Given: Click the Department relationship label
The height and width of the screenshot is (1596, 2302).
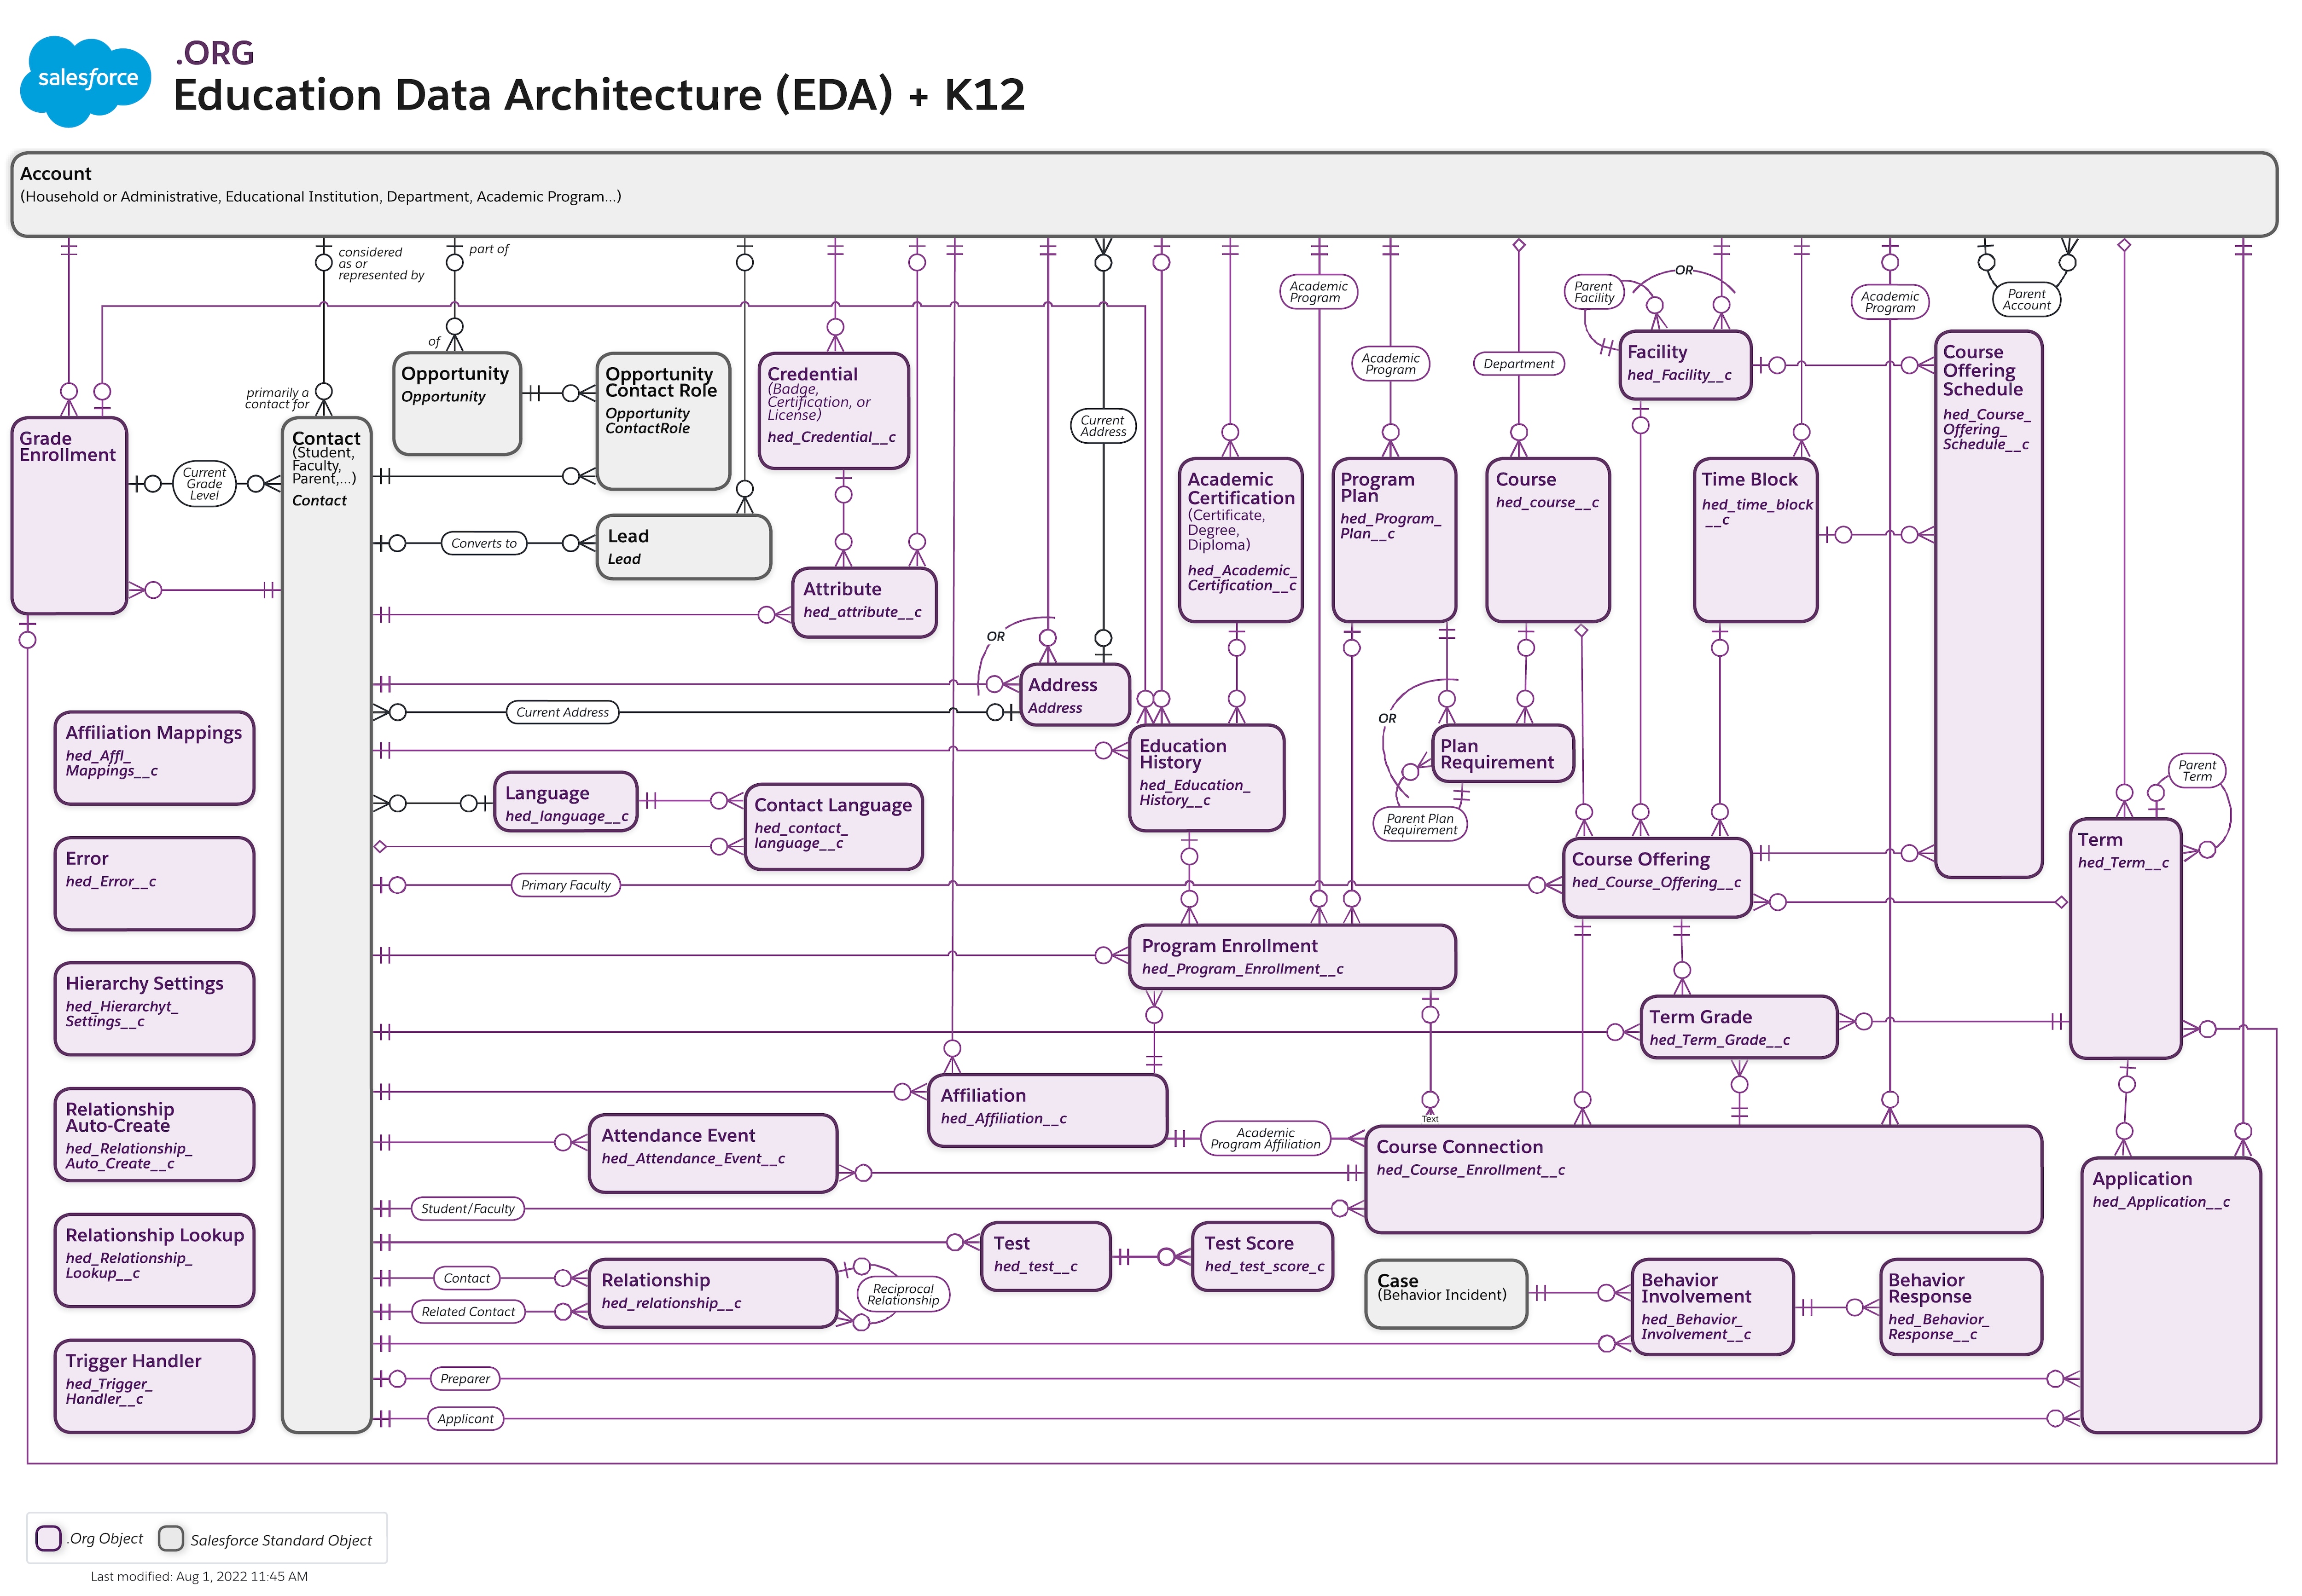Looking at the screenshot, I should [x=1519, y=364].
